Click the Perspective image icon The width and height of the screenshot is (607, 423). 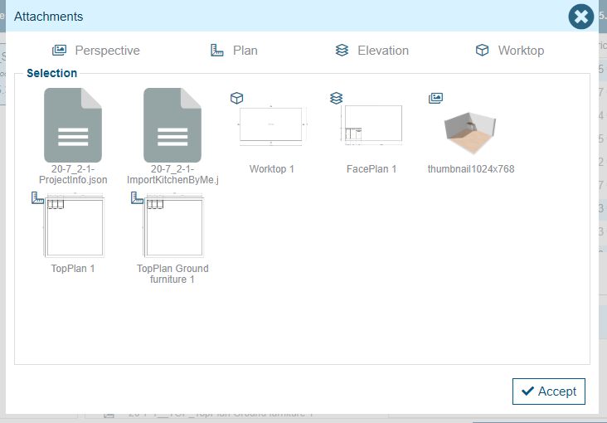(x=59, y=51)
